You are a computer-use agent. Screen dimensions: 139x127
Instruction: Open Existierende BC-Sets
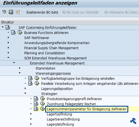pos(42,12)
